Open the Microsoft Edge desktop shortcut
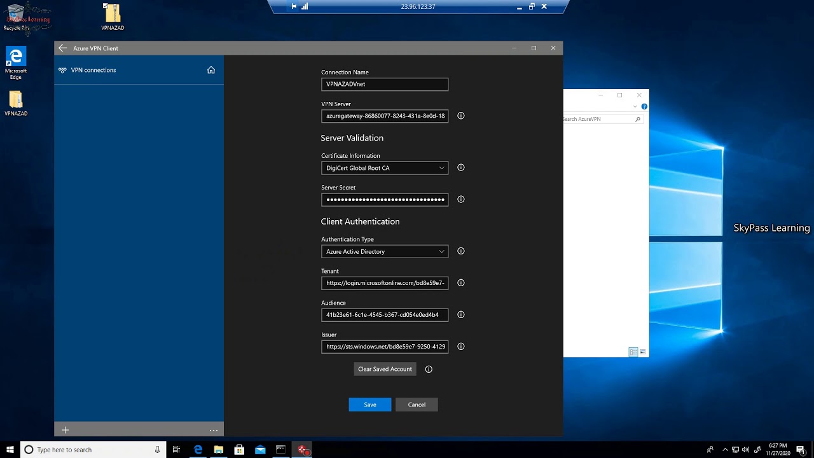The image size is (814, 458). (16, 62)
